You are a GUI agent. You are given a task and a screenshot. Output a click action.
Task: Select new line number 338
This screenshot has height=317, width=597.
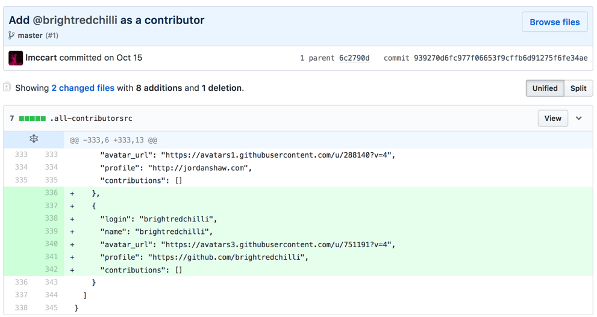tap(51, 218)
